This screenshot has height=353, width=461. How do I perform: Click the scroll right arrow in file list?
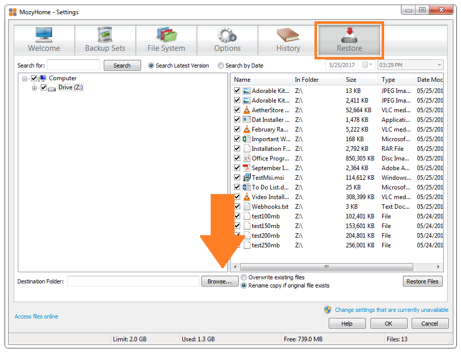pos(439,267)
